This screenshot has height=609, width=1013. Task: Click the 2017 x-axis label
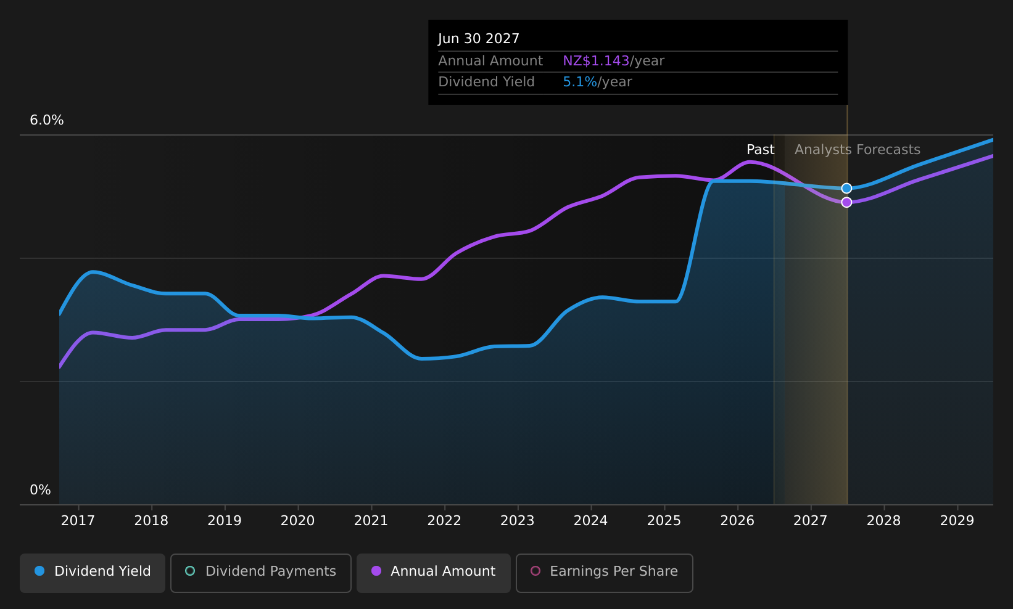pos(78,521)
